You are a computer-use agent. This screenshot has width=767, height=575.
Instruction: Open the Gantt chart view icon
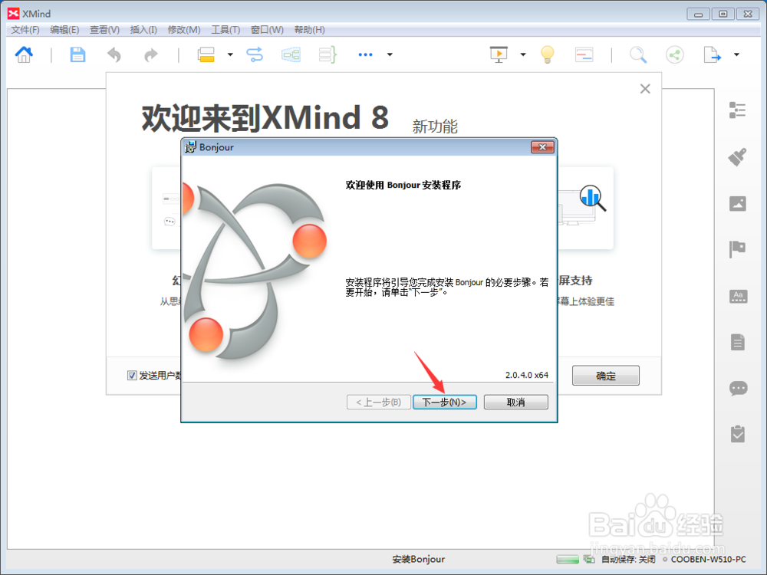584,54
